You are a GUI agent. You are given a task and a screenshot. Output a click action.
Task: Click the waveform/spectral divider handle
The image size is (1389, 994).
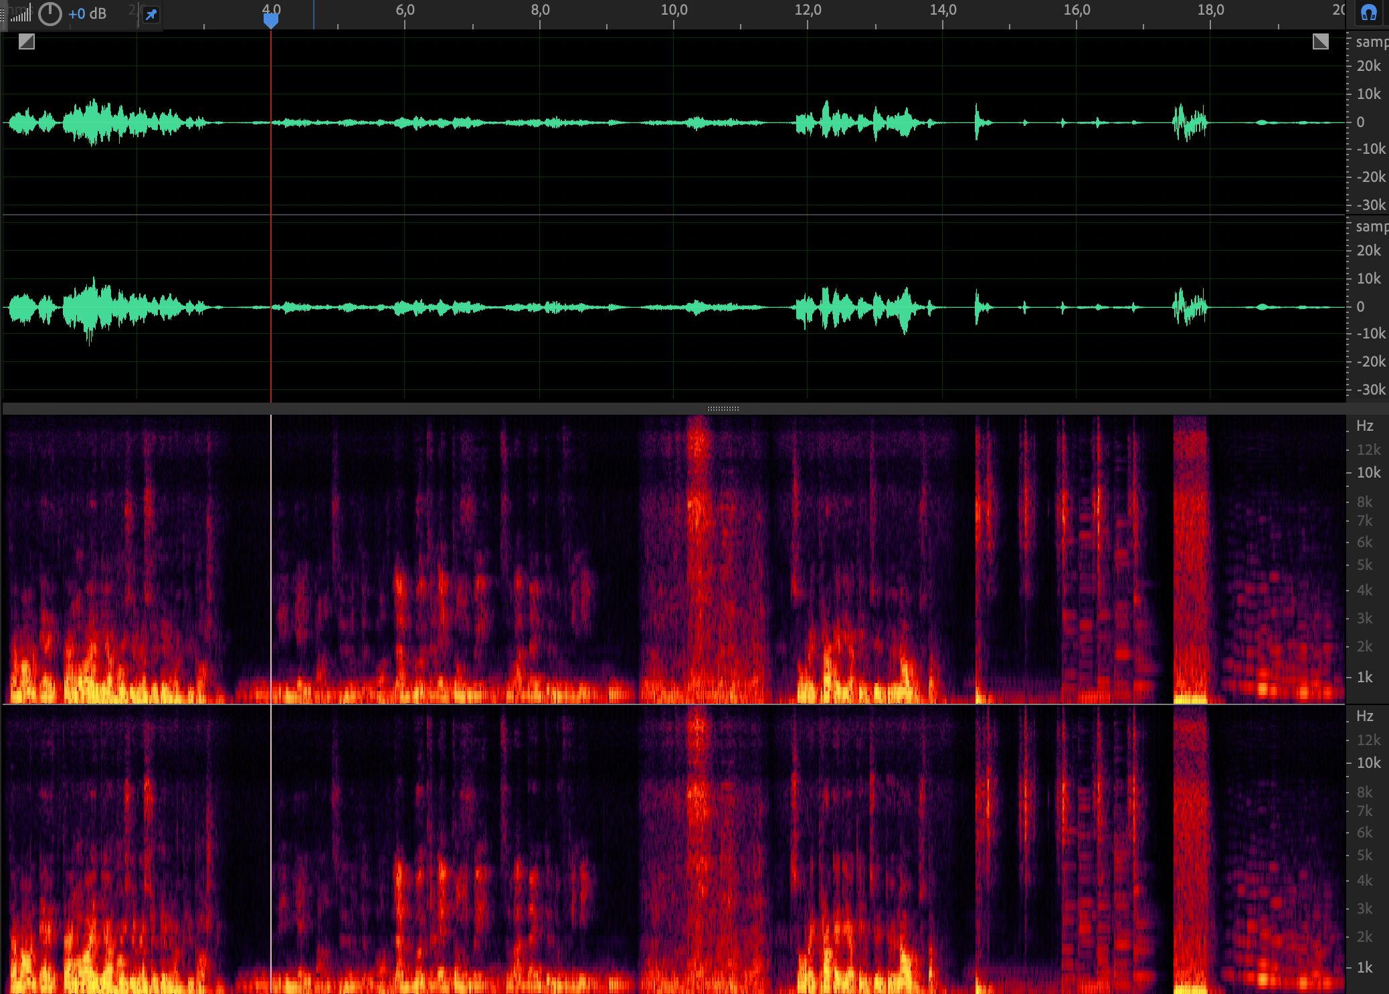click(x=723, y=408)
